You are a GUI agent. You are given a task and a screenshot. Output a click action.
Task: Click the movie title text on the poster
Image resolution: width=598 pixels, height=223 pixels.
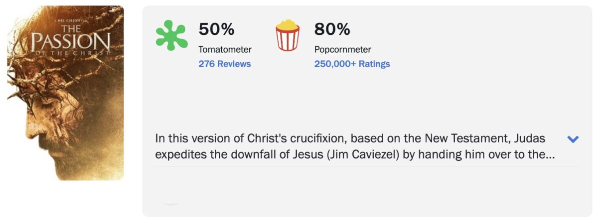(70, 43)
